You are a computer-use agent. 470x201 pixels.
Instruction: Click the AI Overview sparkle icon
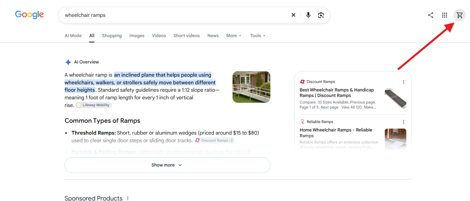tap(68, 62)
